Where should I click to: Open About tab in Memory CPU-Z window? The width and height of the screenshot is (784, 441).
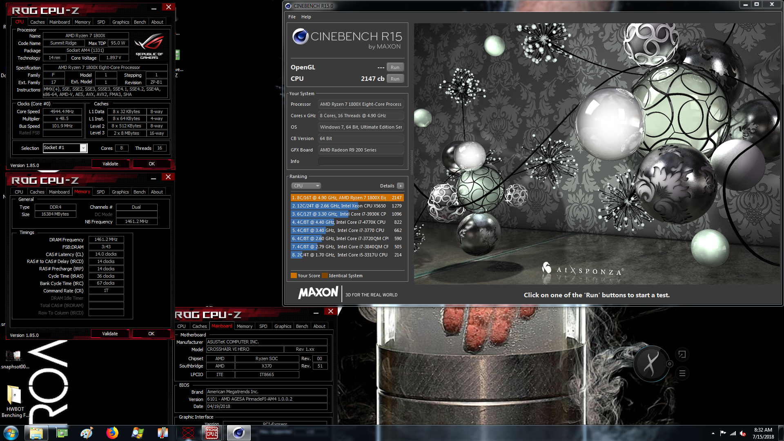pyautogui.click(x=157, y=192)
